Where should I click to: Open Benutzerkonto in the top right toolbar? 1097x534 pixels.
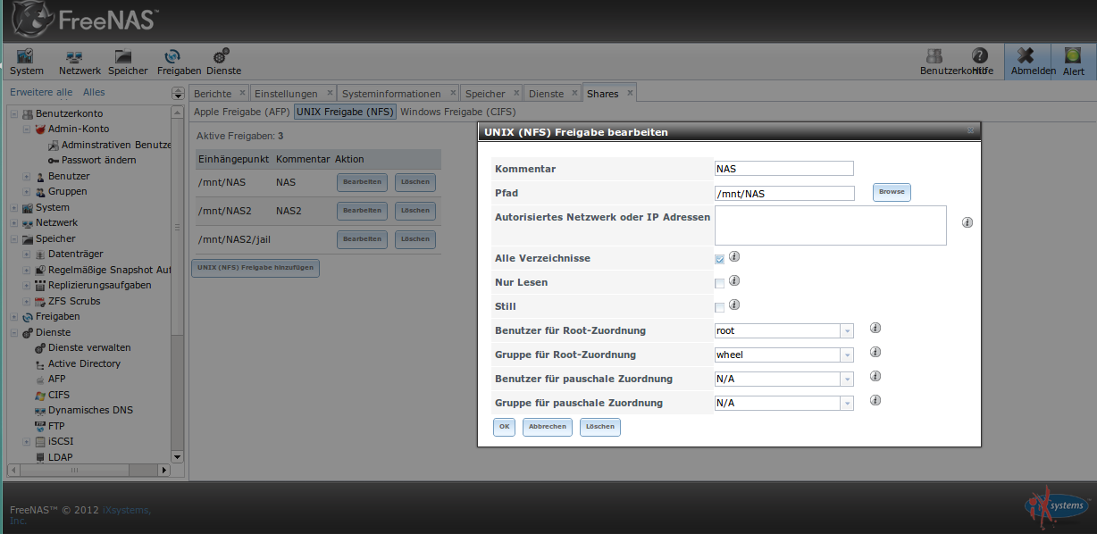(x=935, y=62)
